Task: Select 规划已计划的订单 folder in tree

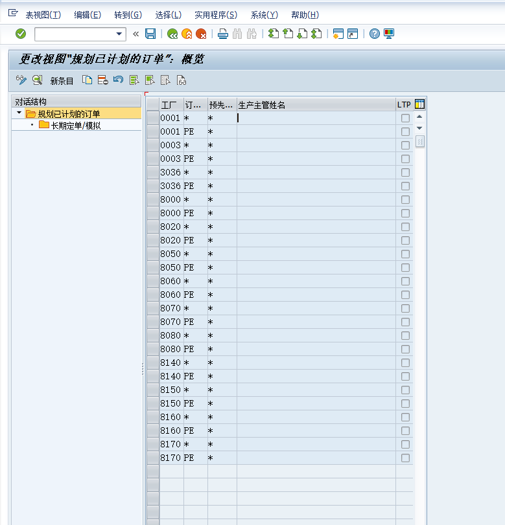Action: [x=69, y=114]
